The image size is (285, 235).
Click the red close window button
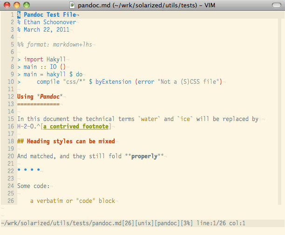pos(7,5)
